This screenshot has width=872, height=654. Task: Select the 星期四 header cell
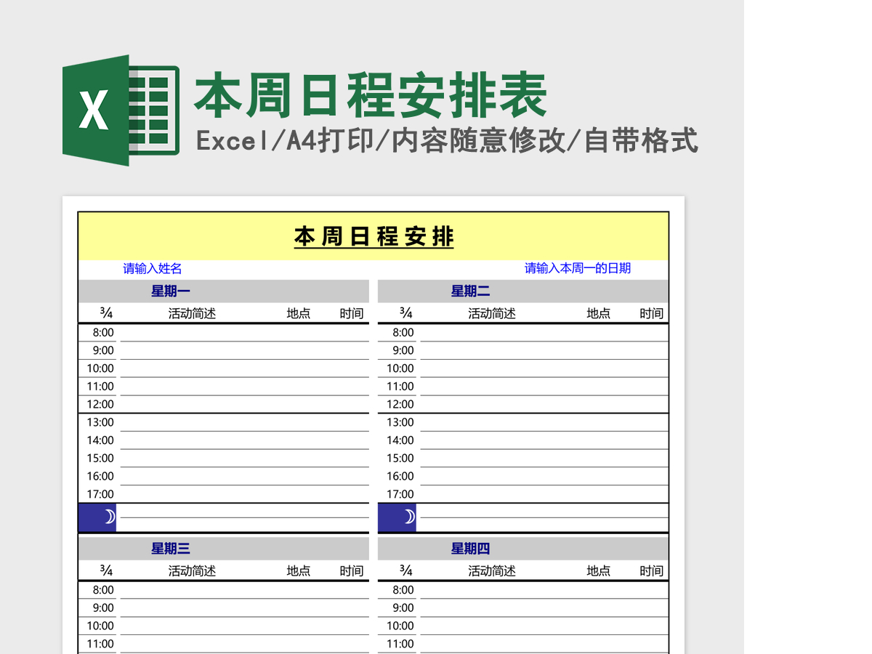pyautogui.click(x=523, y=549)
